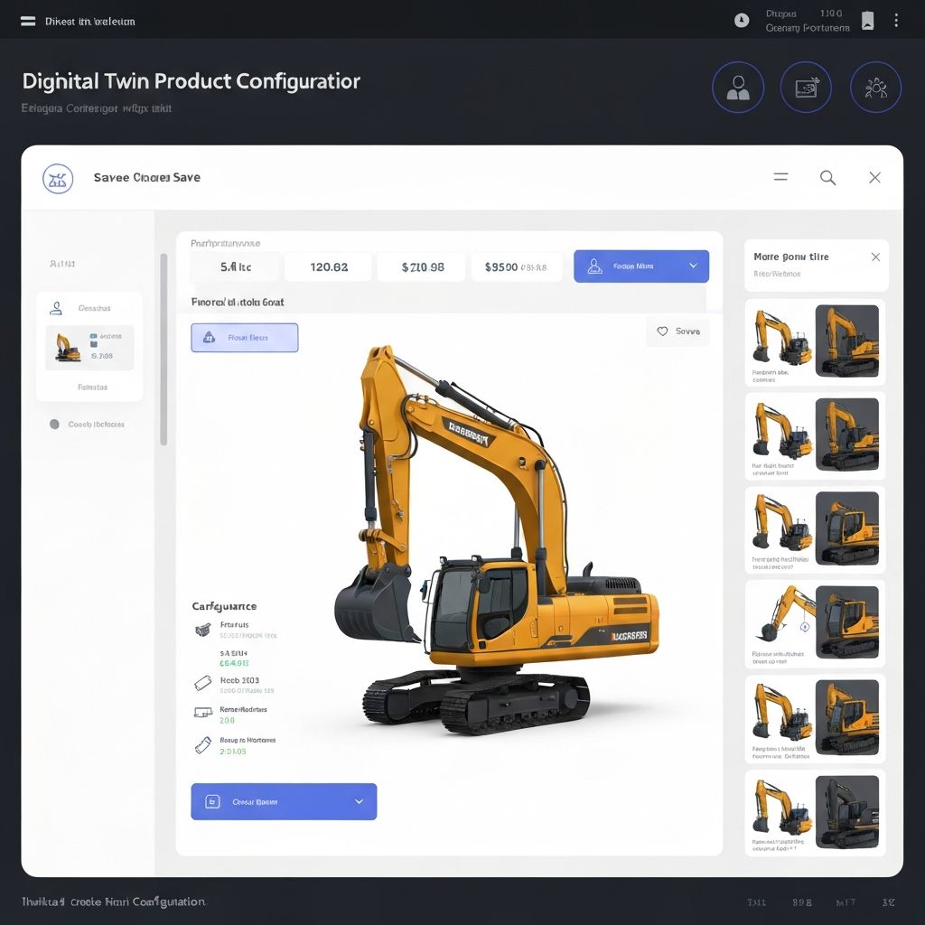Screen dimensions: 925x925
Task: Click the user profile circle icon
Action: (x=738, y=88)
